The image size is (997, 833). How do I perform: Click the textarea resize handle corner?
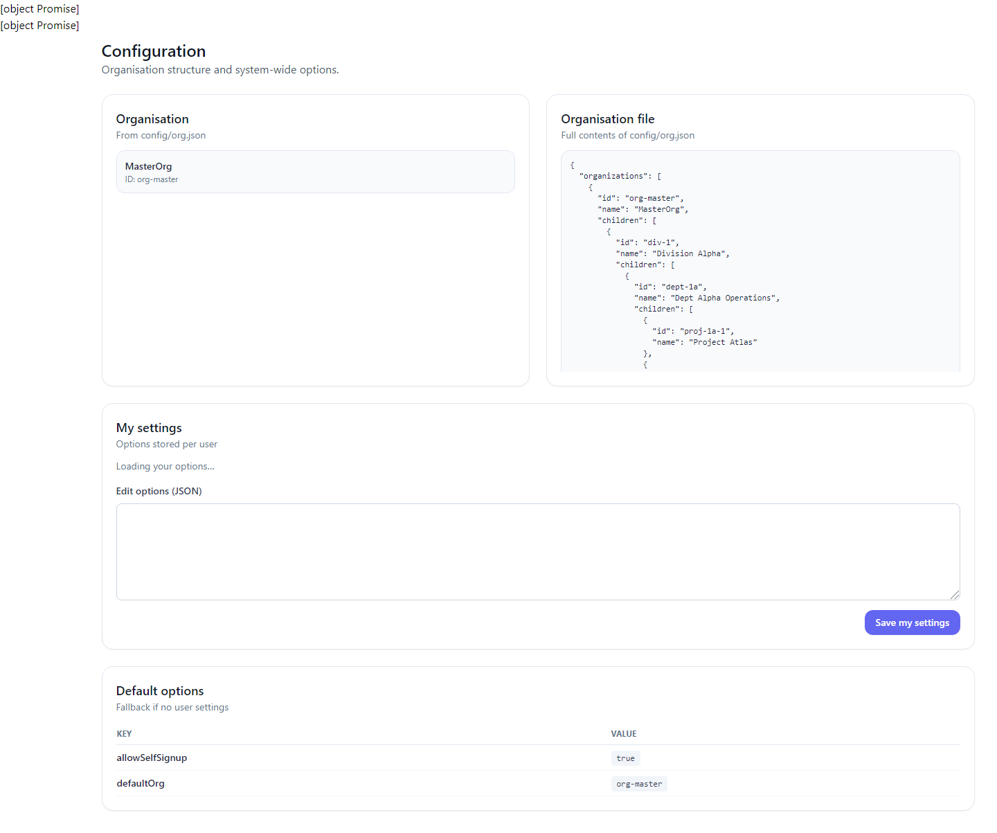point(955,594)
